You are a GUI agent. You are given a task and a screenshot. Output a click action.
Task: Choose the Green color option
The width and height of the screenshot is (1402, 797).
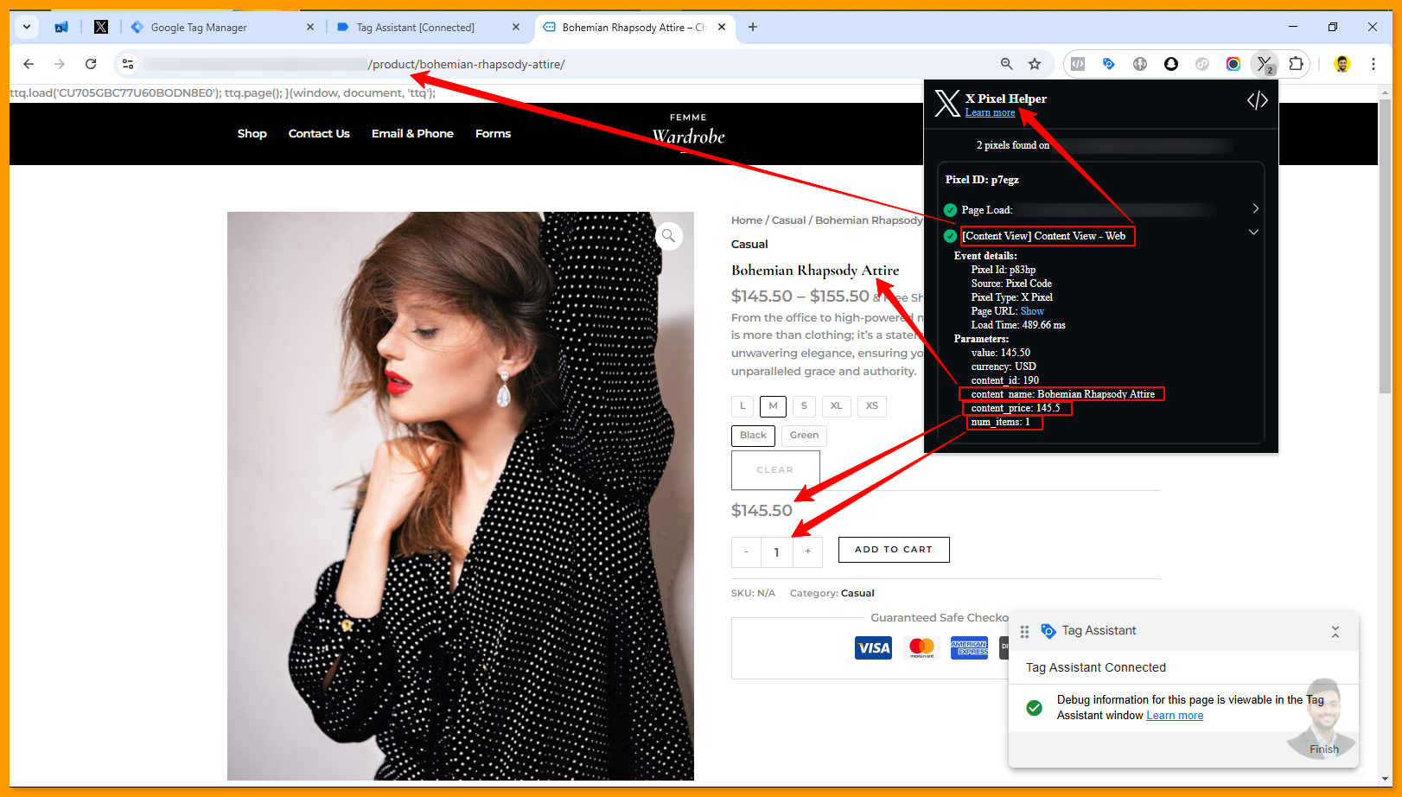(x=804, y=436)
